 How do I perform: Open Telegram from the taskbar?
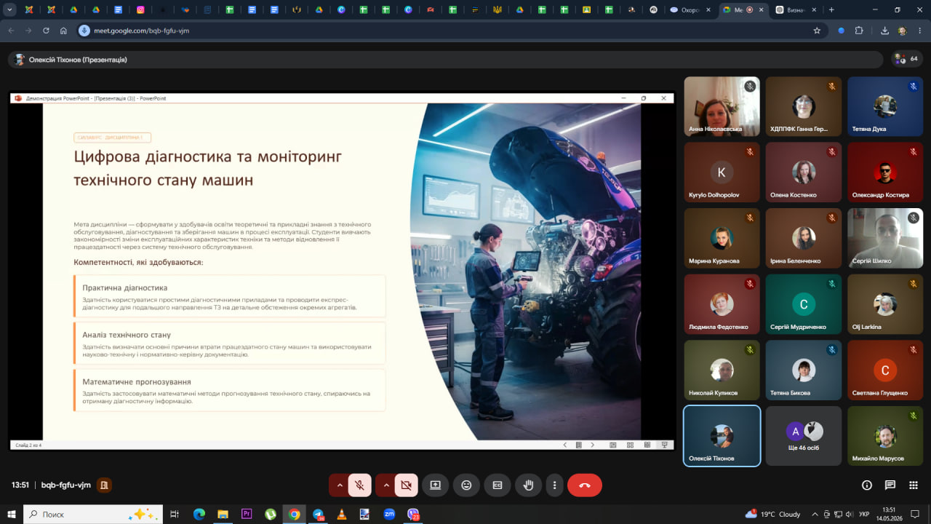(318, 514)
